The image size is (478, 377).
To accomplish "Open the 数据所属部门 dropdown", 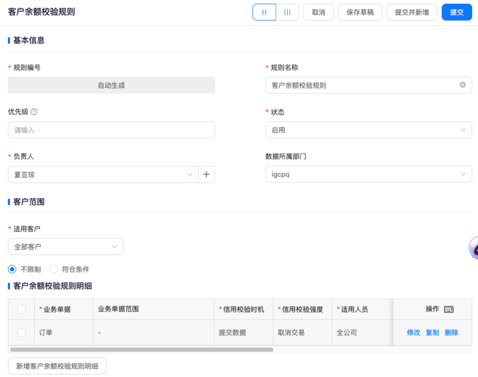I will 368,174.
